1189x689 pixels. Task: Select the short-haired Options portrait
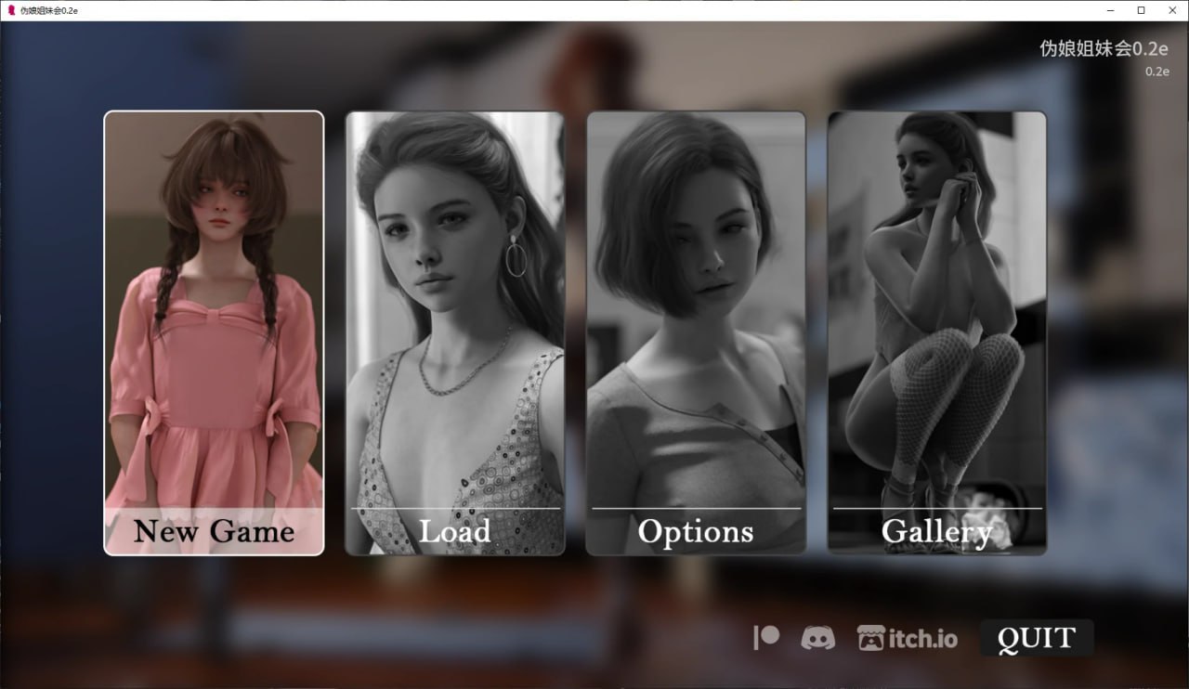(696, 306)
